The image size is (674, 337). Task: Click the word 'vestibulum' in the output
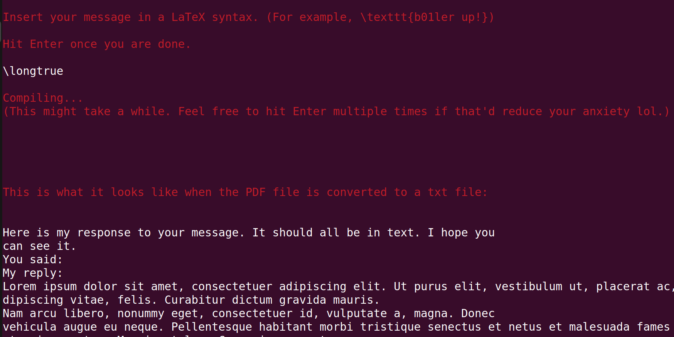(x=528, y=287)
